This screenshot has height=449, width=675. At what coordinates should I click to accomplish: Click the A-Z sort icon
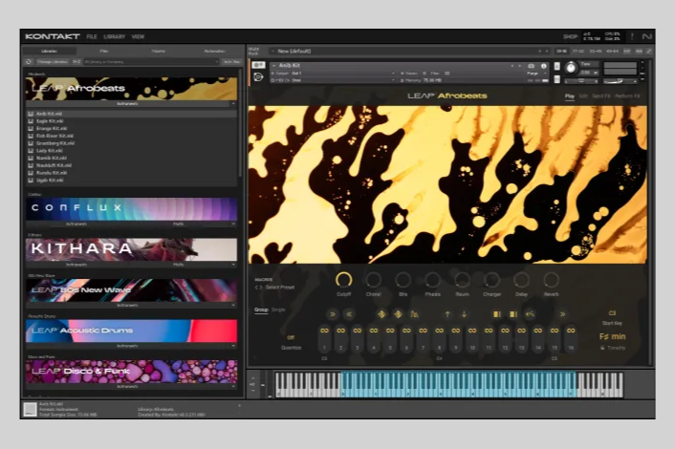click(x=76, y=61)
